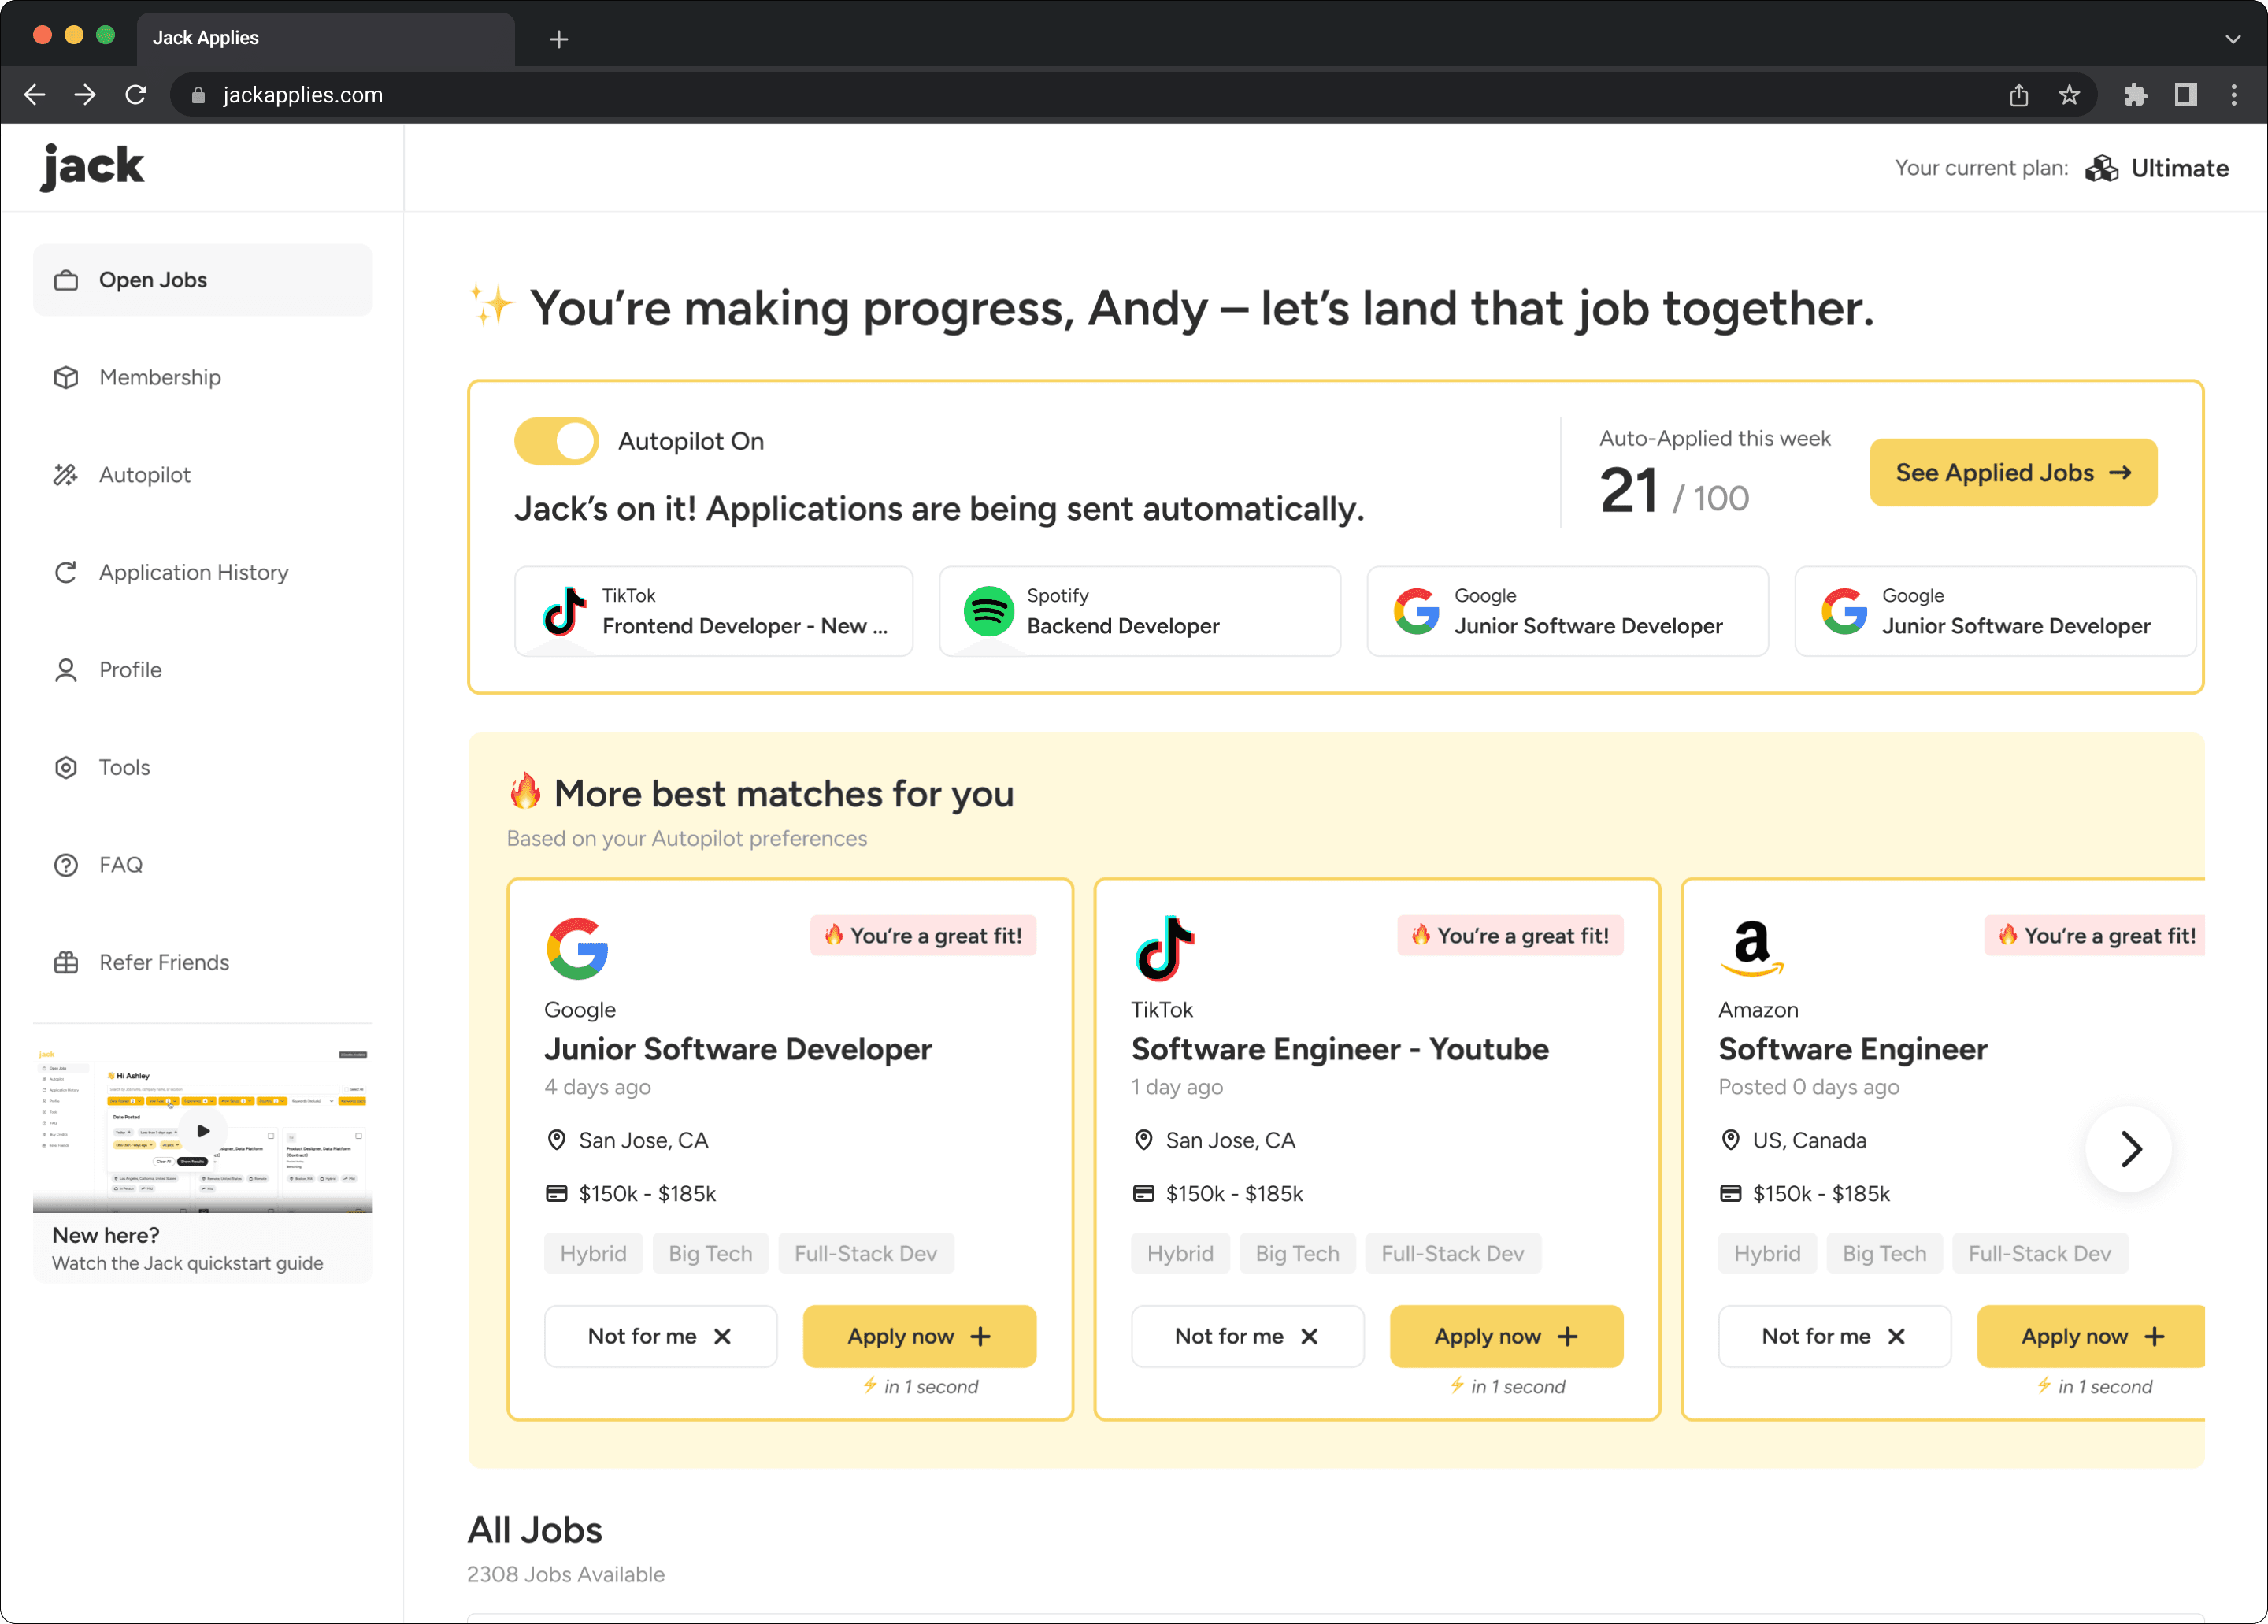The height and width of the screenshot is (1624, 2268).
Task: Play the Jack quickstart guide video
Action: coord(203,1130)
